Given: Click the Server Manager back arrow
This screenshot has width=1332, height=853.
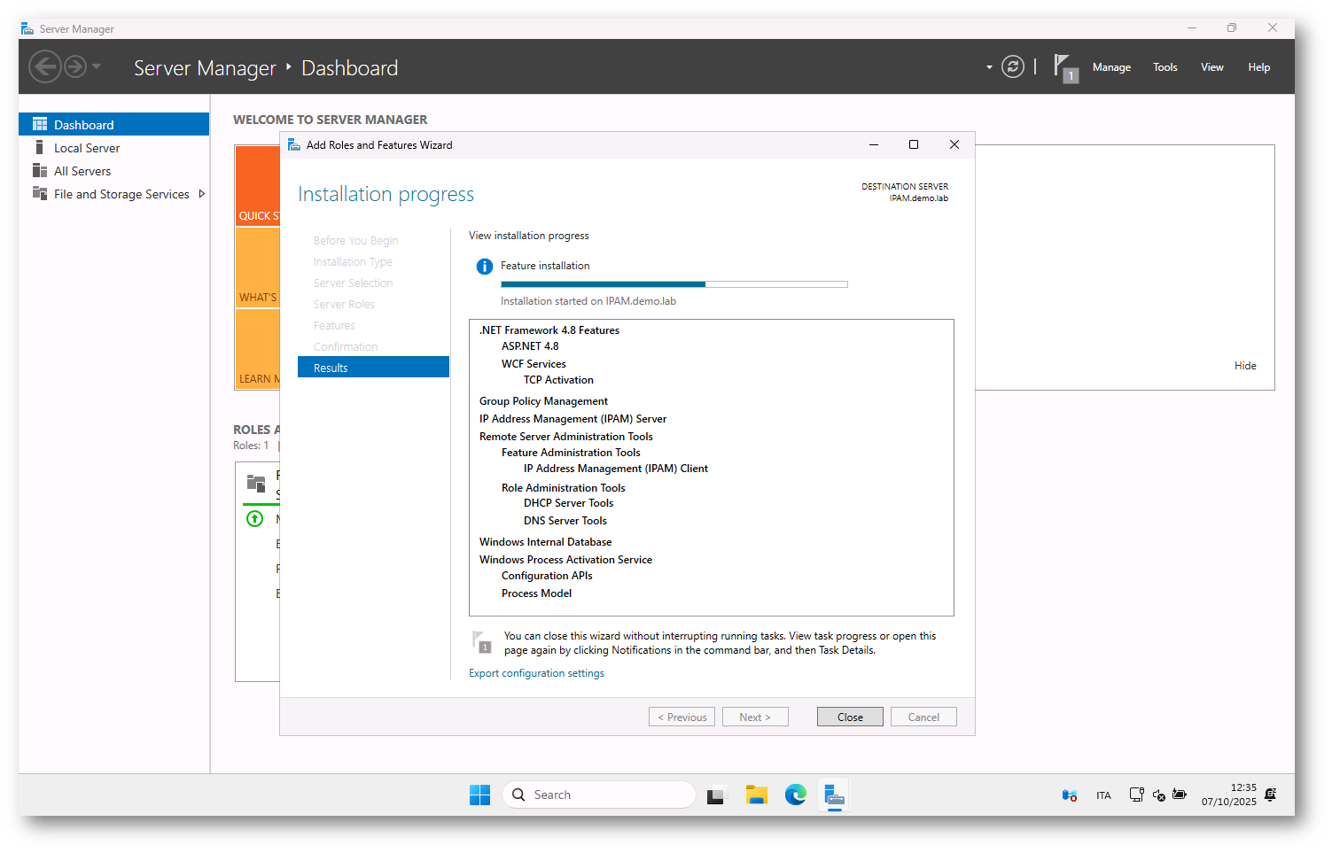Looking at the screenshot, I should coord(44,66).
